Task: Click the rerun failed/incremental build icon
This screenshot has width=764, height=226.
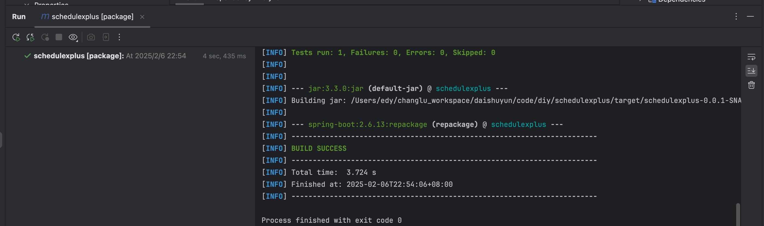Action: [x=30, y=37]
